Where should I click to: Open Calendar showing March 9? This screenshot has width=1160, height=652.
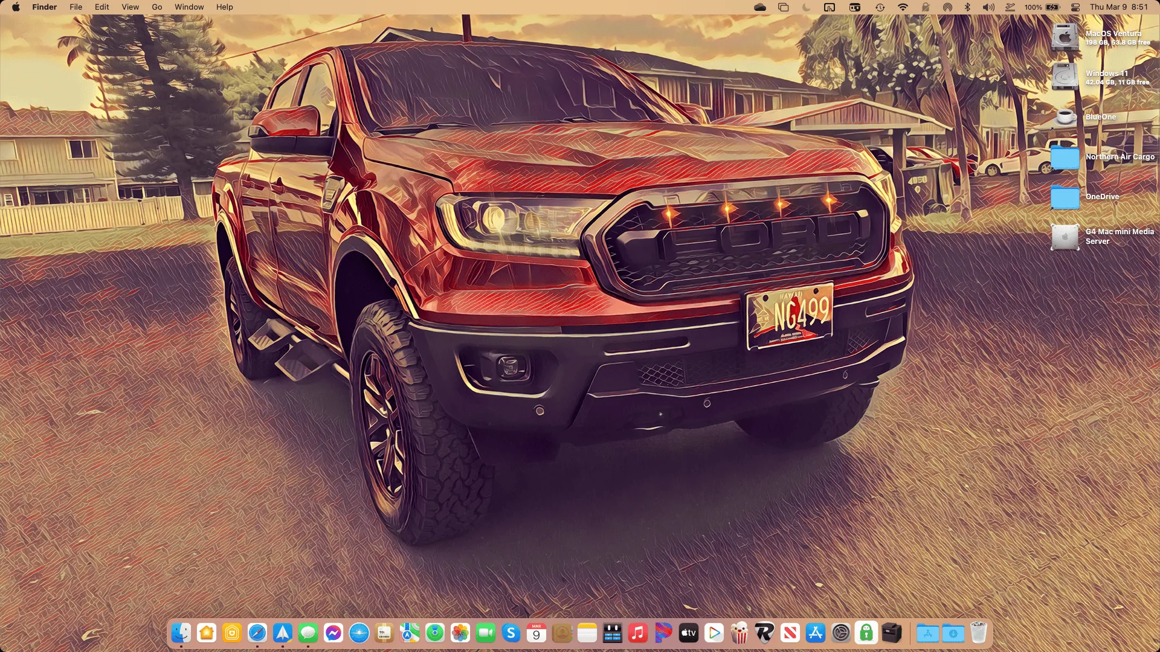(x=536, y=633)
